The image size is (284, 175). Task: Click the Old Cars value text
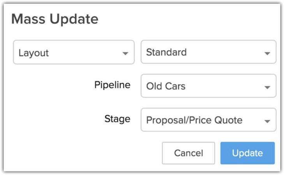point(166,86)
